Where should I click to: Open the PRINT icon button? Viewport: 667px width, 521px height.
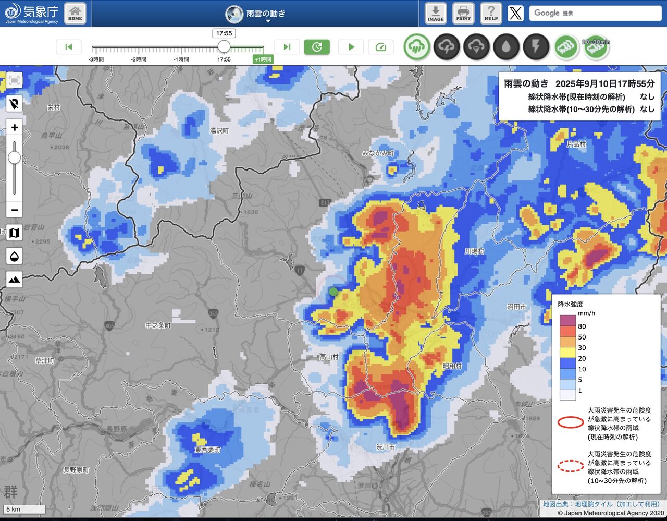pos(463,13)
